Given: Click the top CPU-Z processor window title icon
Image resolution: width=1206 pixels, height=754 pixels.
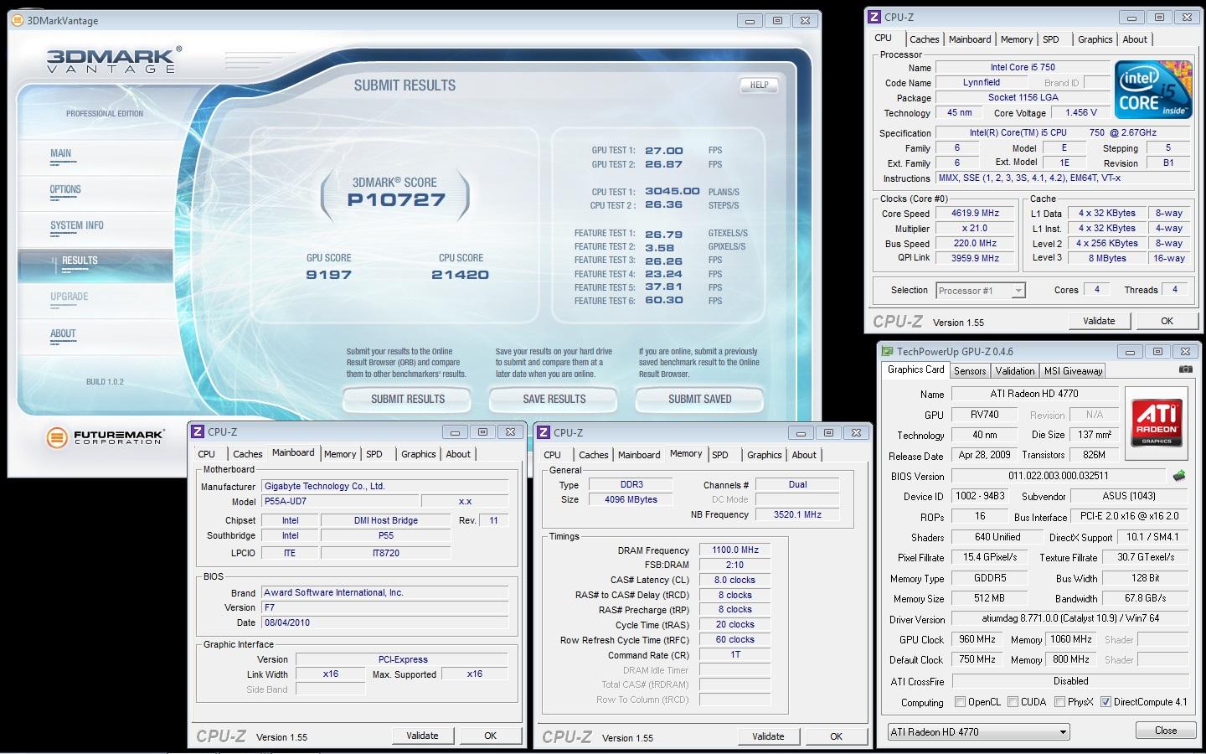Looking at the screenshot, I should pyautogui.click(x=875, y=17).
